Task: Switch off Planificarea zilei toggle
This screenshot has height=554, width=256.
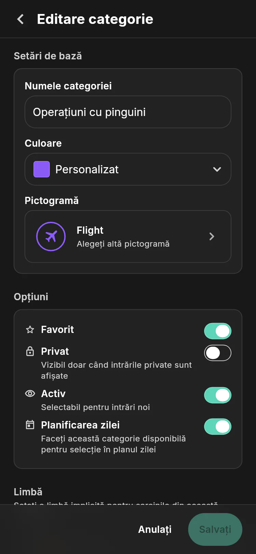Action: point(218,426)
